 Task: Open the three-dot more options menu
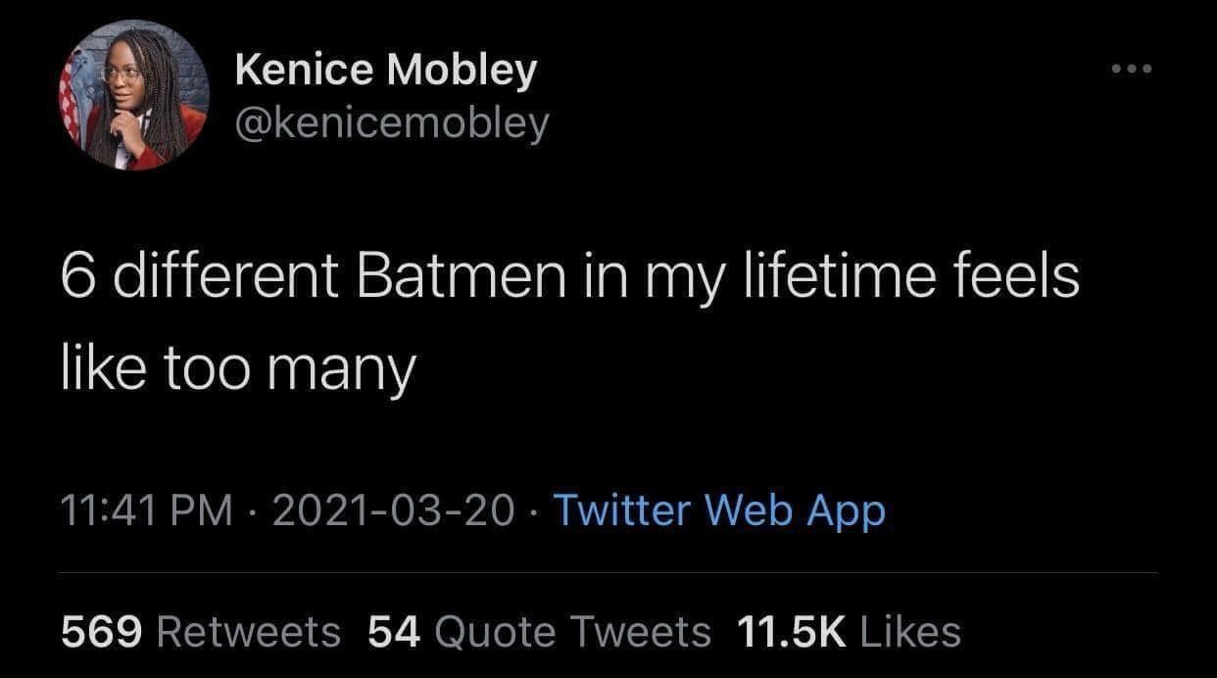pos(1132,70)
